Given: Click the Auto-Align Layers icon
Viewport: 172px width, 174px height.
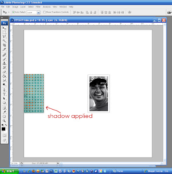Looking at the screenshot, I should click(129, 12).
